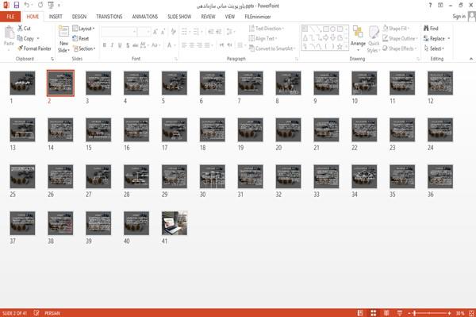The image size is (476, 317).
Task: Click the Ribbon Display Options icon
Action: point(440,6)
